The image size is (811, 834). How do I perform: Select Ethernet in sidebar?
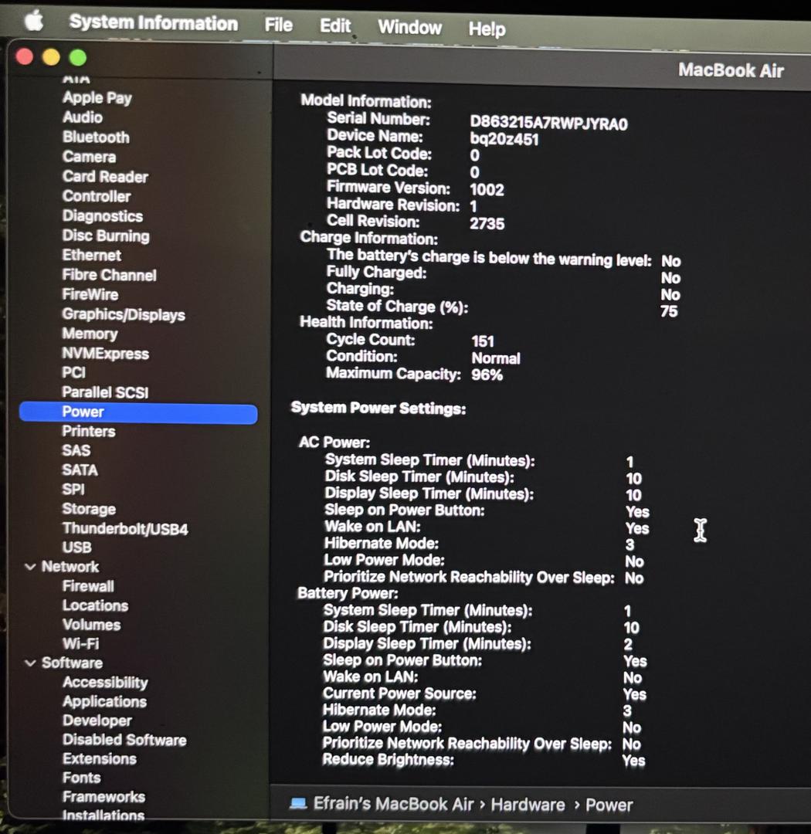click(92, 256)
